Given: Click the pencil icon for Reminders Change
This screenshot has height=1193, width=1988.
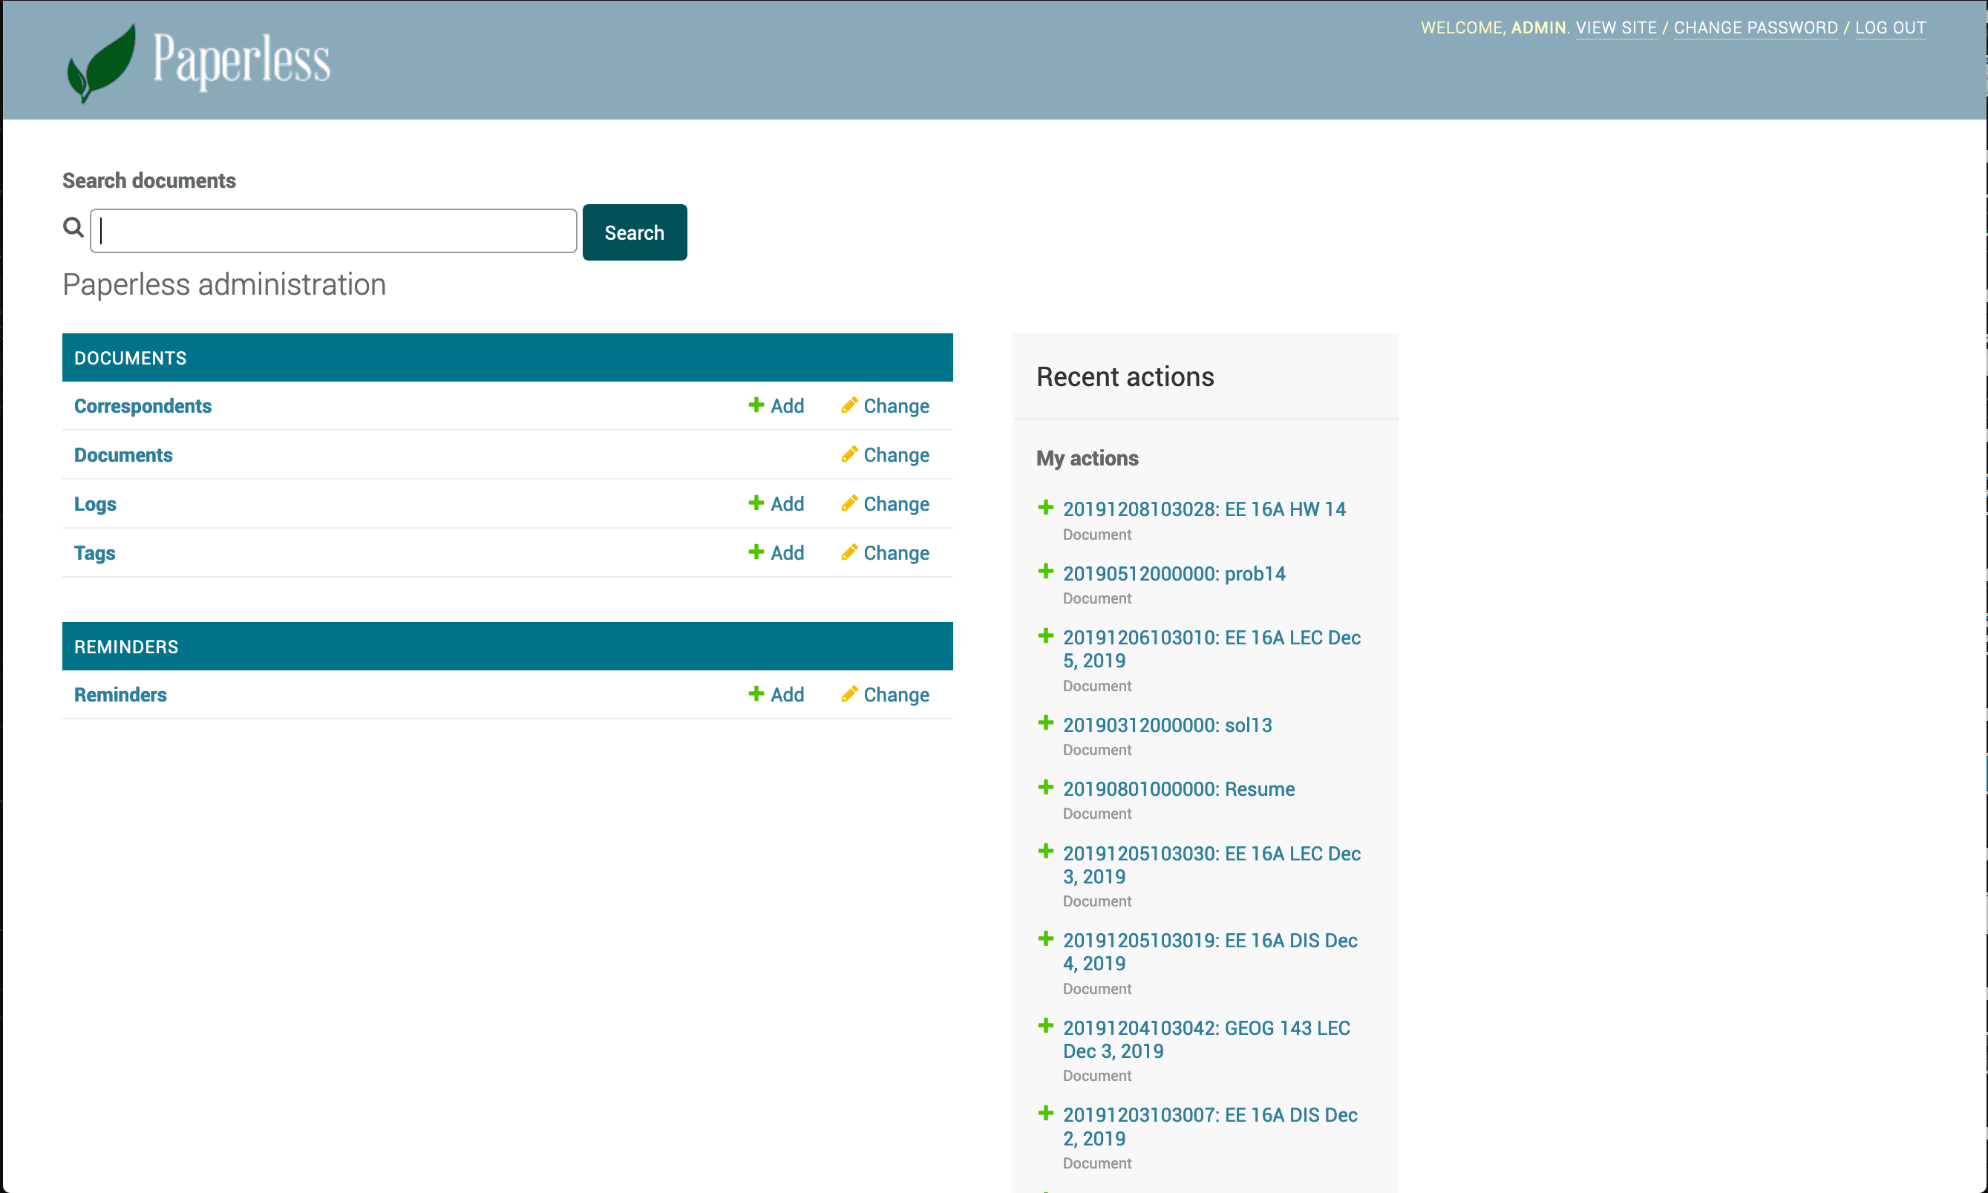Looking at the screenshot, I should (849, 693).
